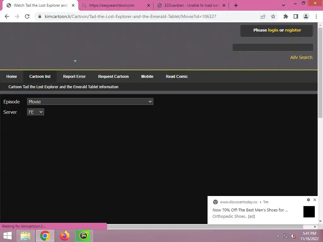Open the green taskbar application icon
The height and width of the screenshot is (242, 323).
tap(84, 236)
